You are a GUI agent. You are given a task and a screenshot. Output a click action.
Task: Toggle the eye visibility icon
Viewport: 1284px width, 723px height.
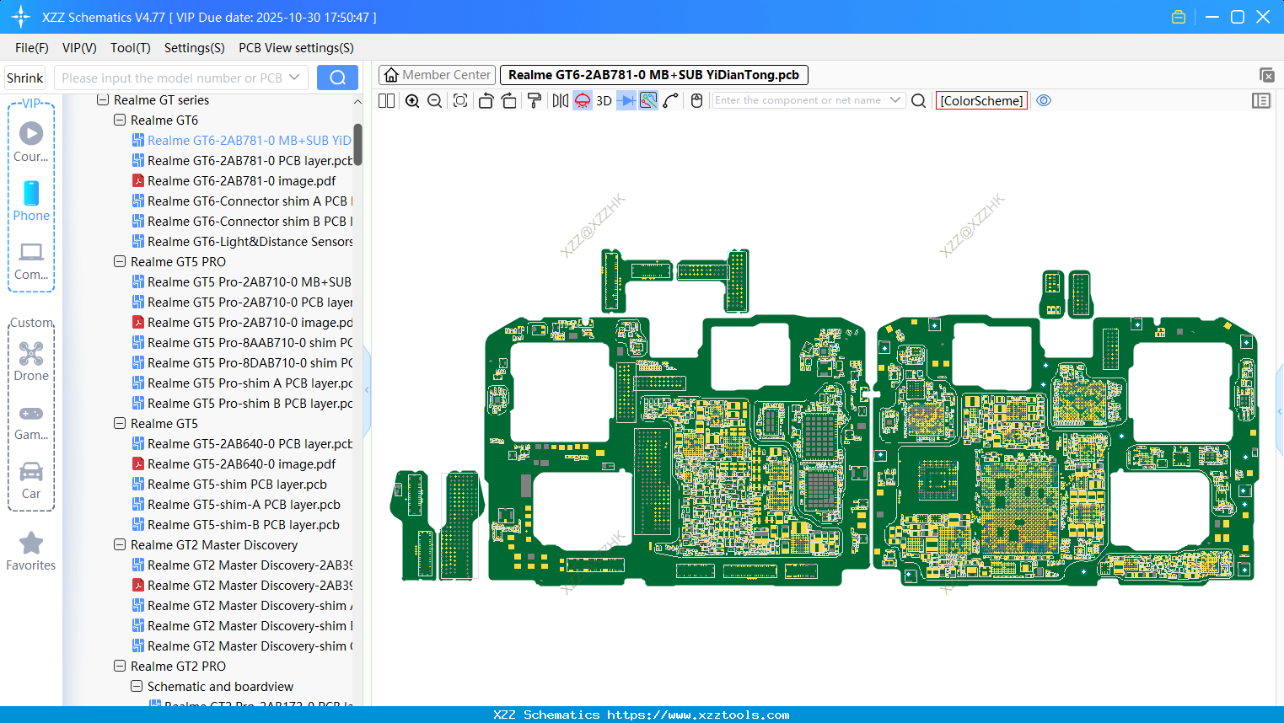click(x=1044, y=100)
